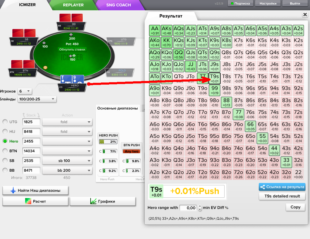Click the 7.1% call range bar

110,151
